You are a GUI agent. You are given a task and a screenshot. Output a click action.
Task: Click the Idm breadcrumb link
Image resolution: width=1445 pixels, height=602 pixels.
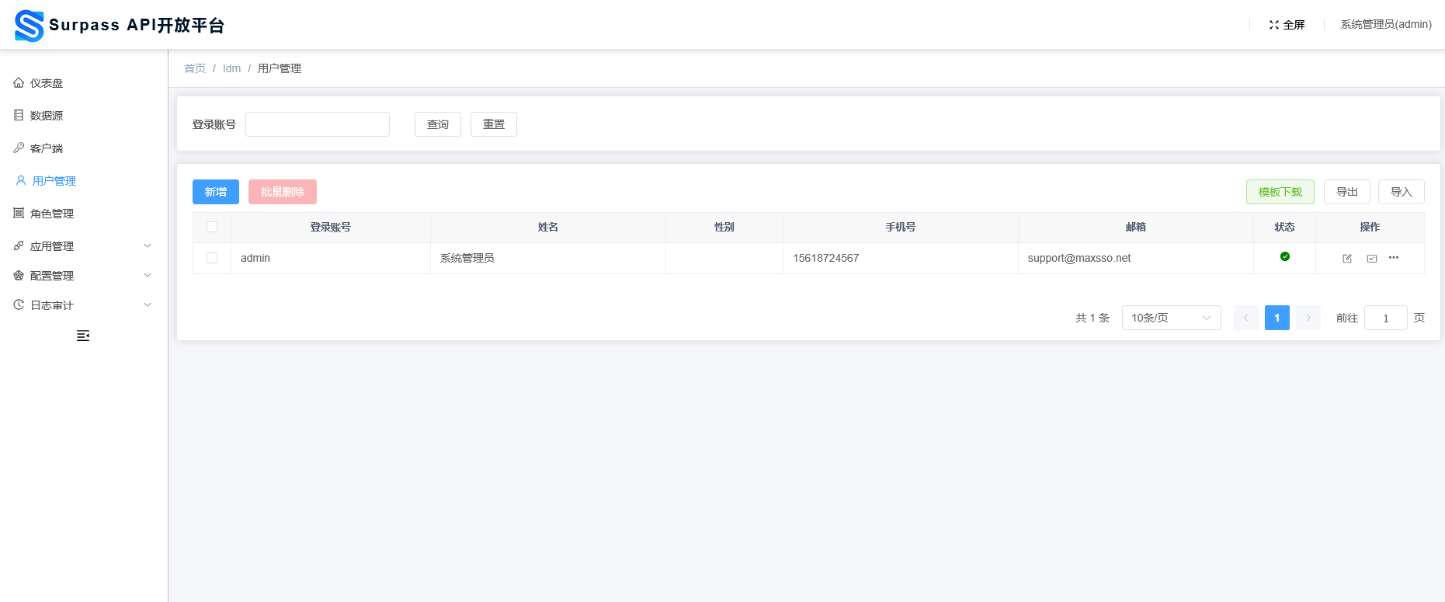232,68
